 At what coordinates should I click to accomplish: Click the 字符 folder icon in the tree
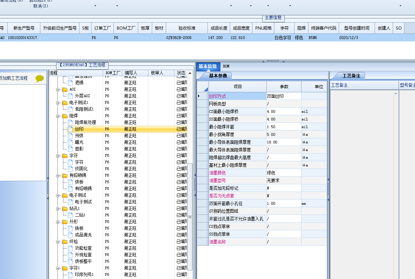[x=65, y=156]
